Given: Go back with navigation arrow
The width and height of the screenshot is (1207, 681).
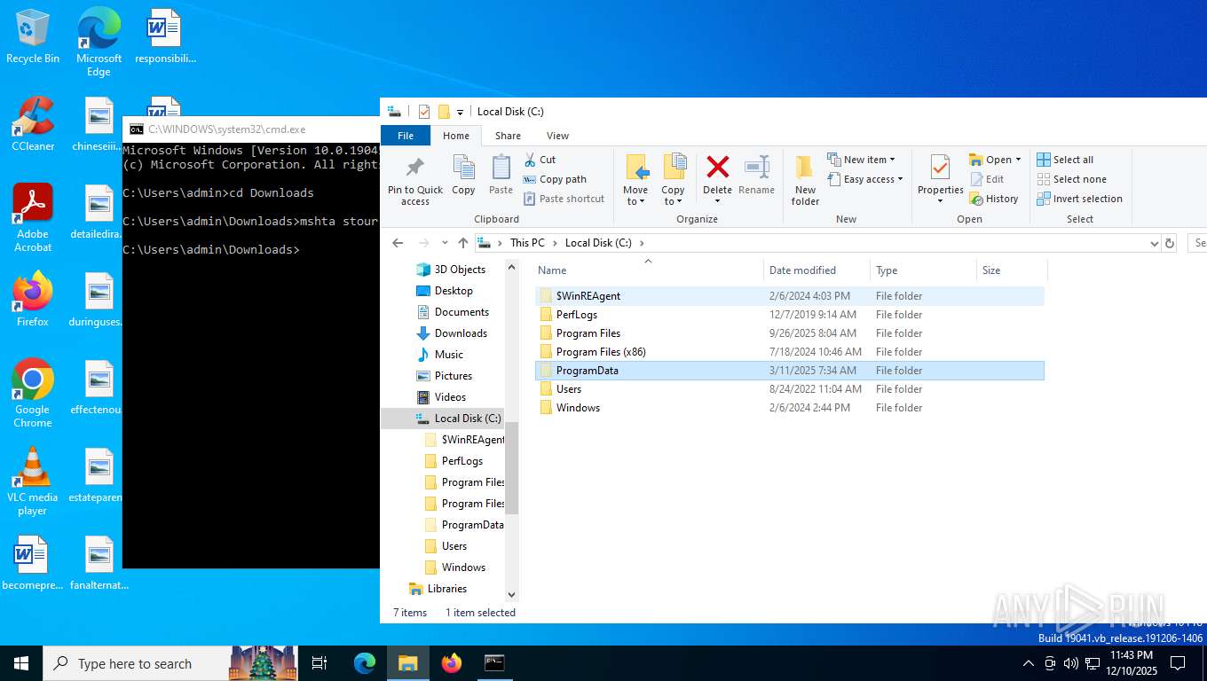Looking at the screenshot, I should pyautogui.click(x=398, y=243).
